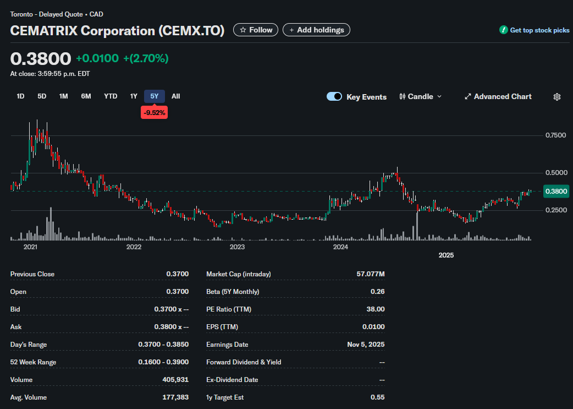Viewport: 573px width, 409px height.
Task: Click the -9.52% performance badge
Action: [x=154, y=113]
